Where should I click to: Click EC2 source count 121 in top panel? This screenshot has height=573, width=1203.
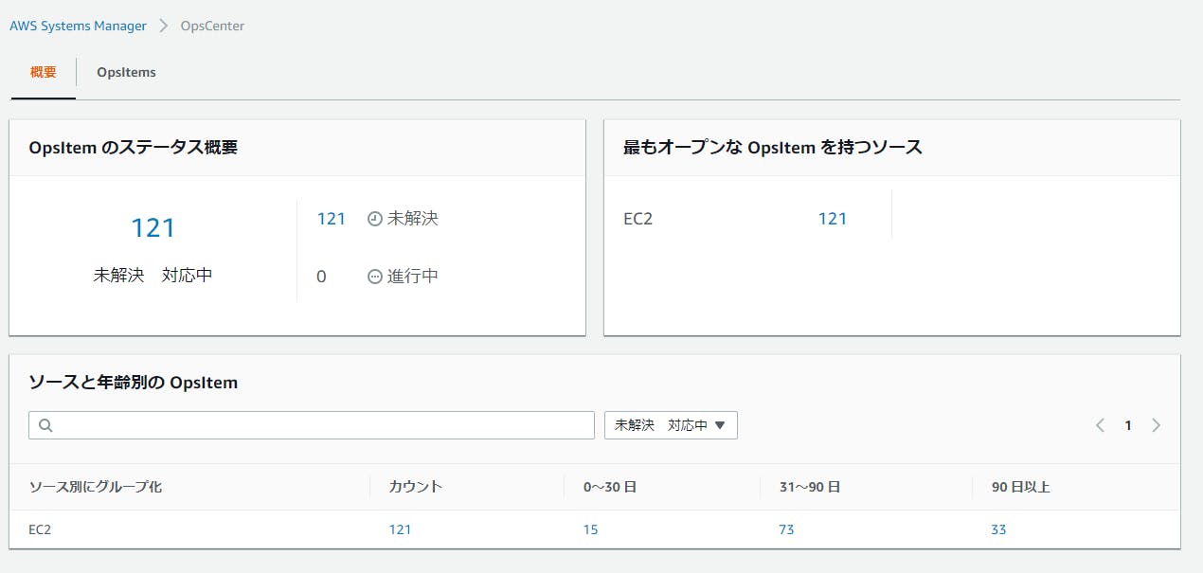(x=833, y=219)
